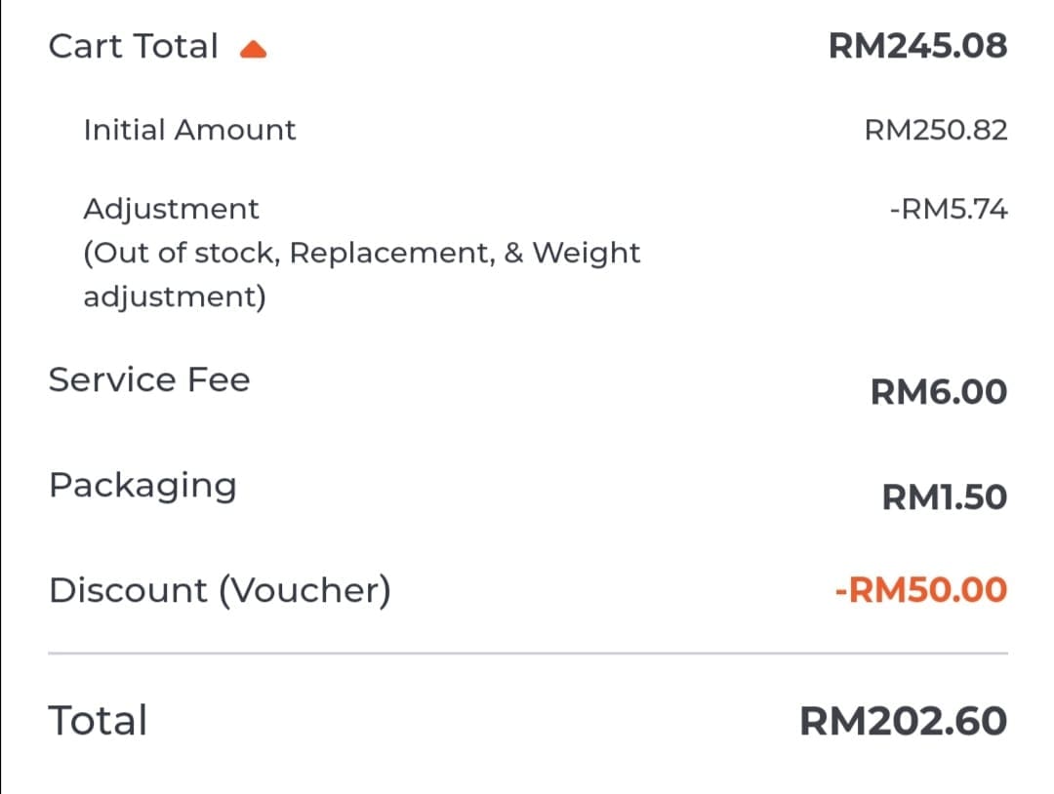Select the RM250.82 initial amount value
Viewport: 1054px width, 794px height.
click(936, 131)
